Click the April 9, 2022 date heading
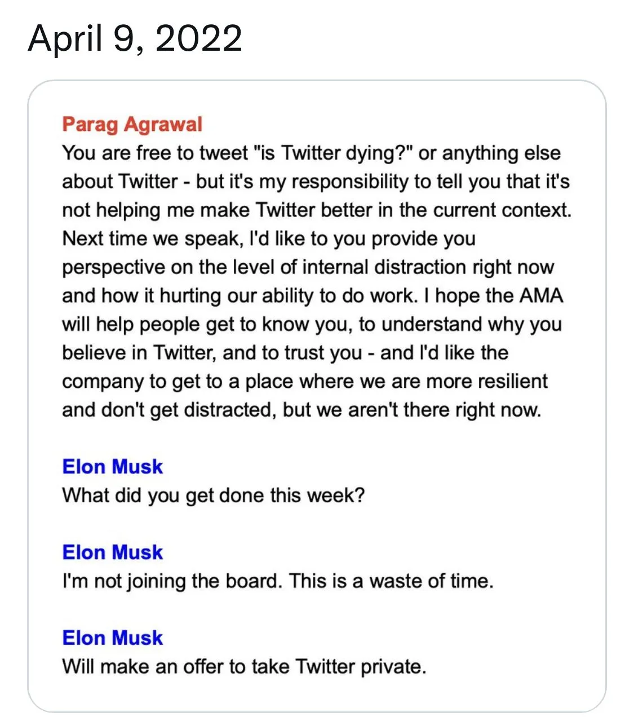This screenshot has height=721, width=634. pos(135,38)
